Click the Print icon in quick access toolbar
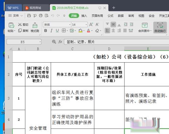169x134 pixels. click(41, 15)
